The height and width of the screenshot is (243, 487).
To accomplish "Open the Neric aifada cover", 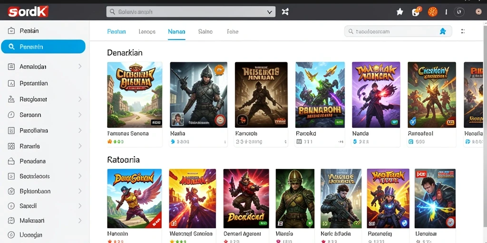I will pos(341,198).
